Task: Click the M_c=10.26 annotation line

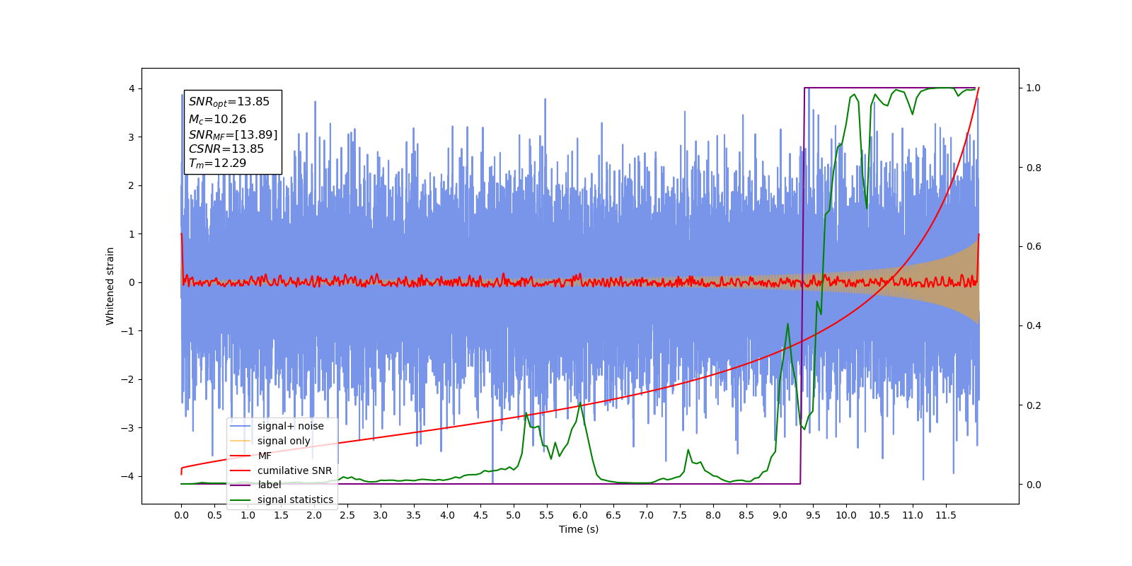Action: [x=217, y=120]
